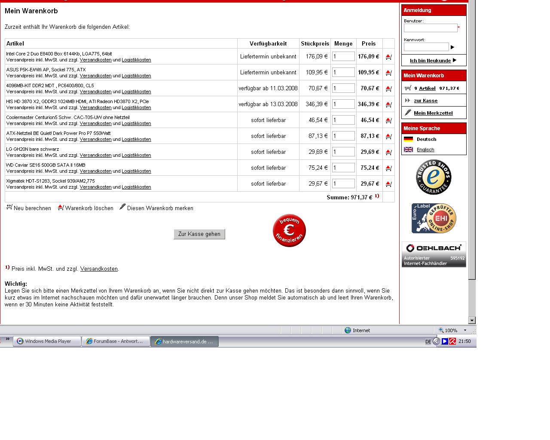This screenshot has height=440, width=550.
Task: Click the bequem finanzieren red euro badge
Action: [289, 231]
